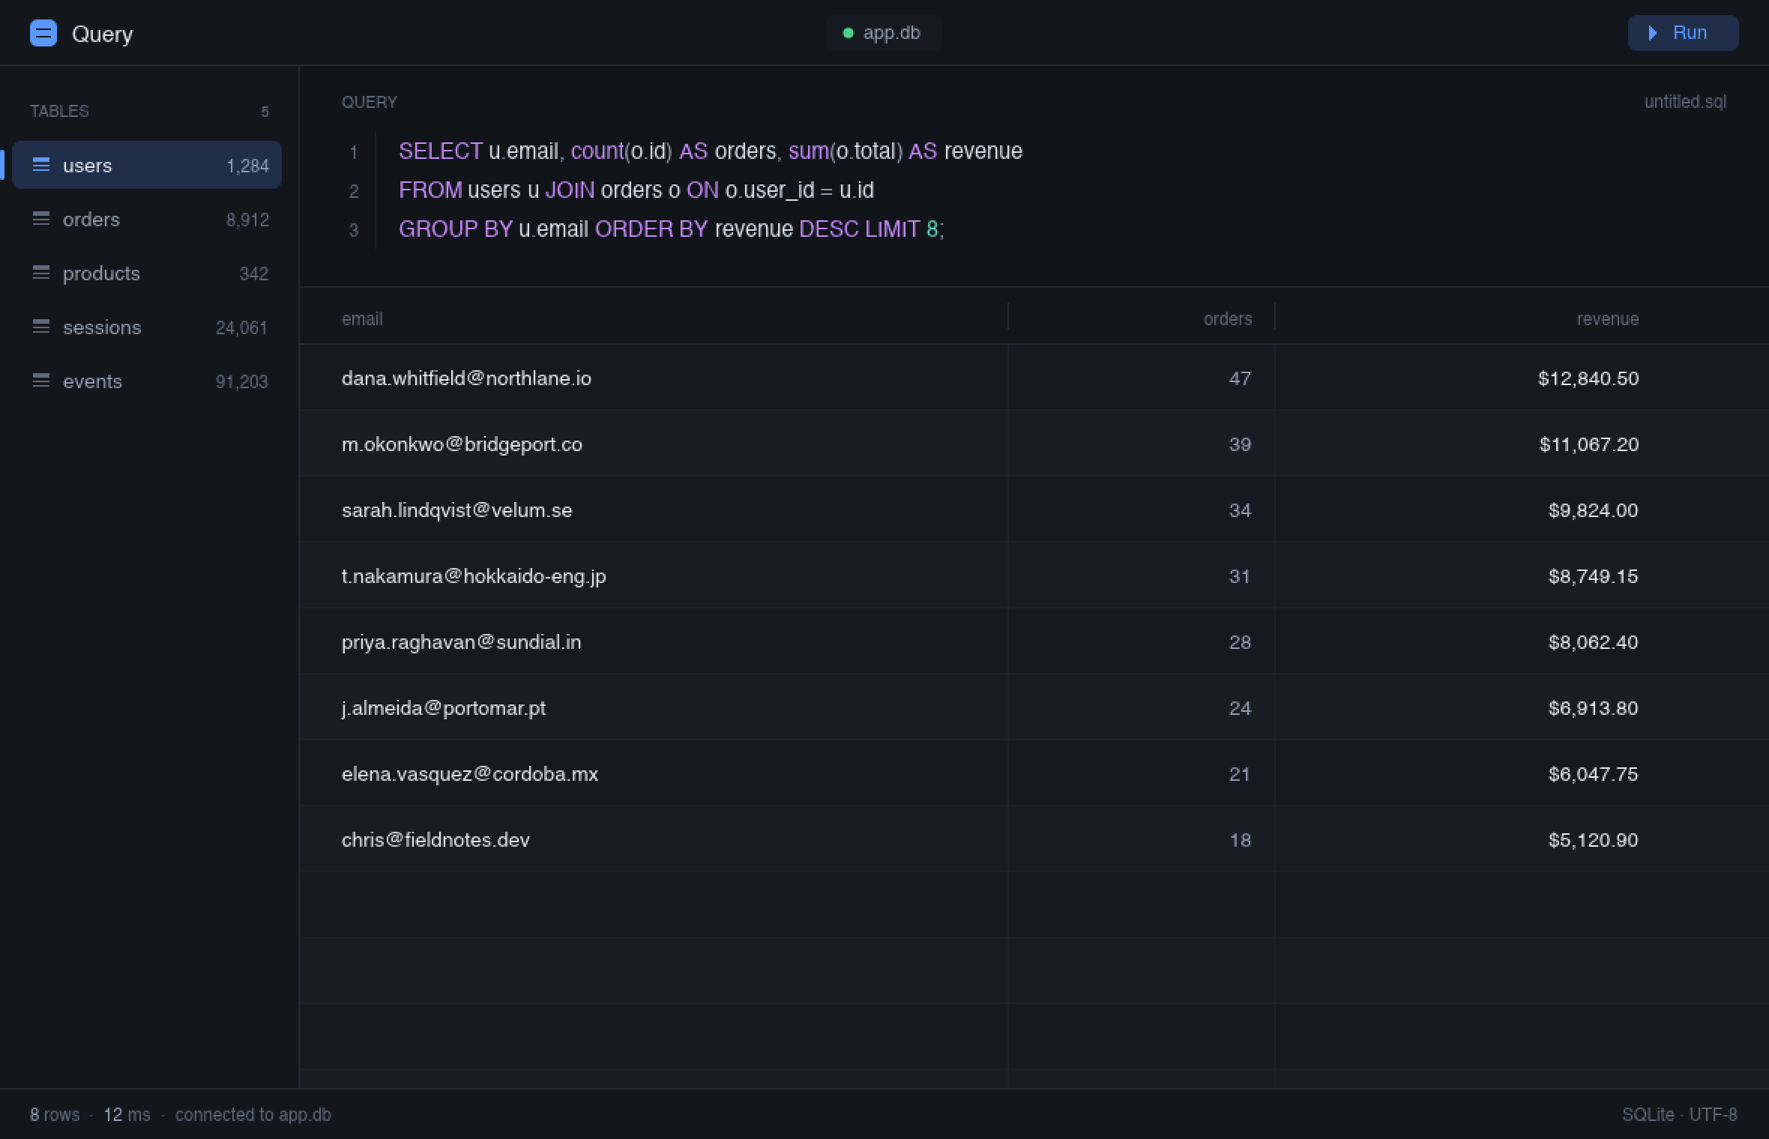Select cell priya.raghavan@sundial.in
This screenshot has height=1139, width=1769.
click(x=461, y=642)
